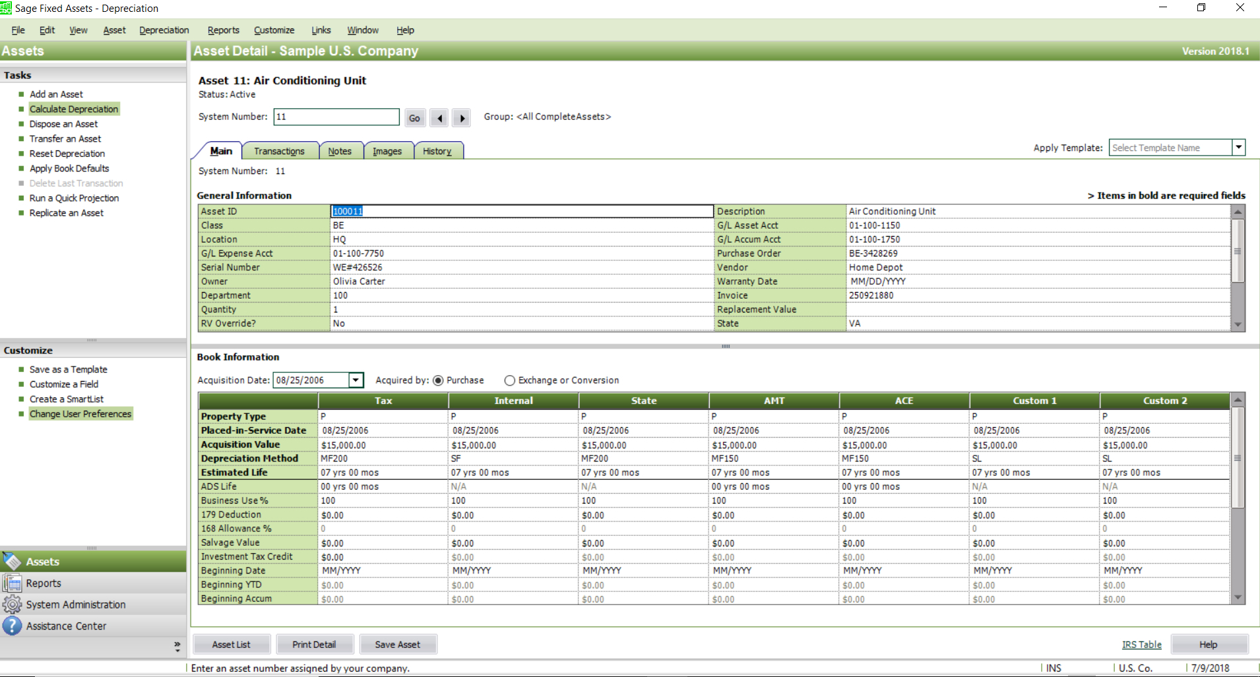Go to next asset with right arrow
This screenshot has width=1260, height=677.
(x=462, y=118)
